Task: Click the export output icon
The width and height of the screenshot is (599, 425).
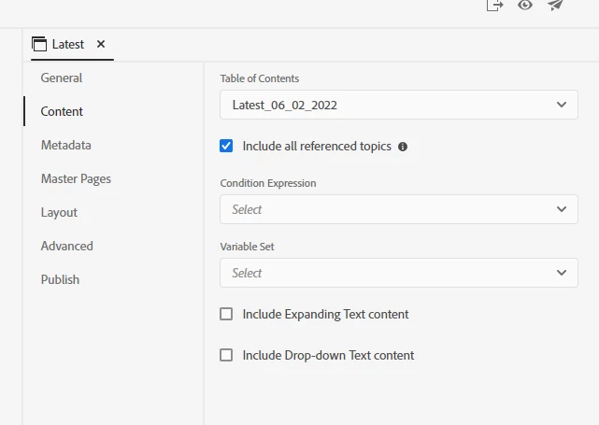Action: pyautogui.click(x=495, y=5)
